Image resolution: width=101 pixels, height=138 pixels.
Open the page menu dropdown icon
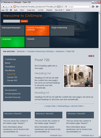pyautogui.click(x=93, y=7)
